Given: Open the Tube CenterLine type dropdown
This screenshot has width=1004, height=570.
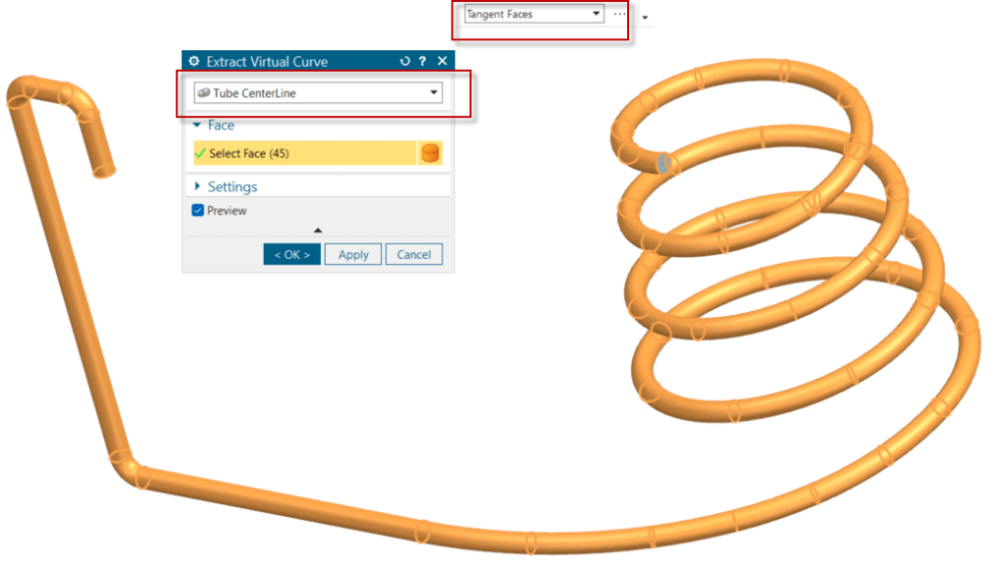Looking at the screenshot, I should click(318, 93).
